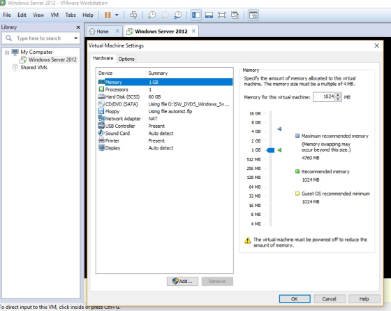Close the Library panel

[x=78, y=27]
